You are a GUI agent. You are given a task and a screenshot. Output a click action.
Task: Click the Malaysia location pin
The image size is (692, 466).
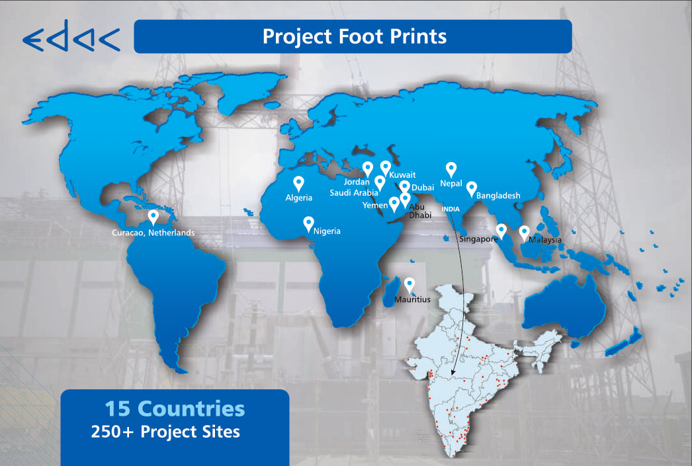coord(524,233)
